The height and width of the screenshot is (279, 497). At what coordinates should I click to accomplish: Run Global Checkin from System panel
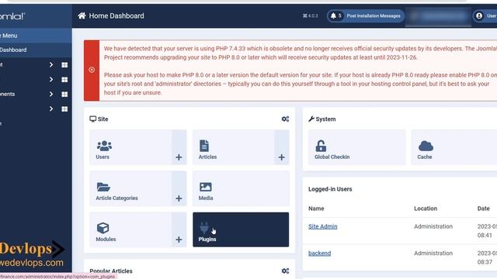click(x=357, y=147)
